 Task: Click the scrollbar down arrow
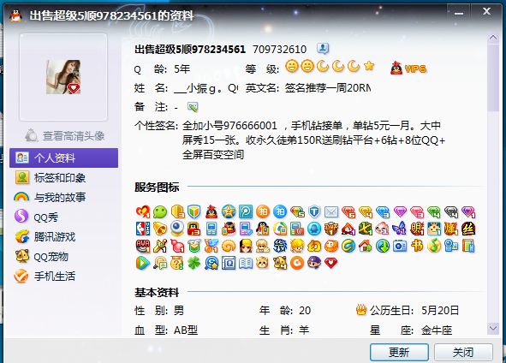pos(493,329)
